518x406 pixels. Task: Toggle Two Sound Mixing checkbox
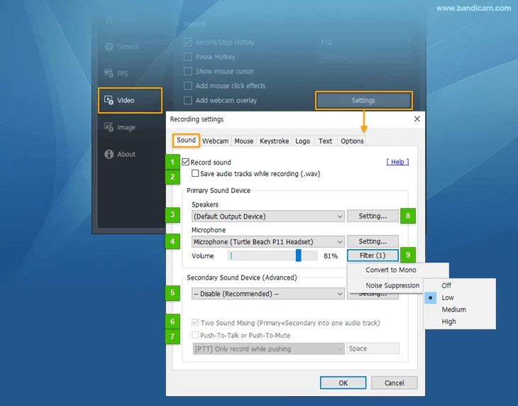pyautogui.click(x=195, y=322)
